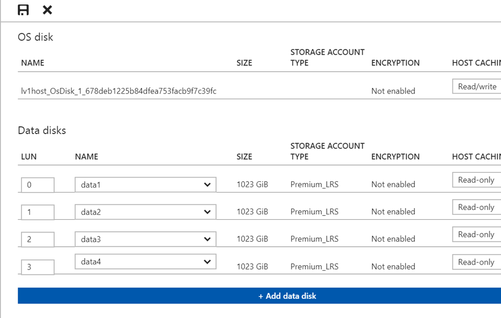Screen dimensions: 501x318
Task: Click the Data disks LUN column header
Action: (x=29, y=157)
